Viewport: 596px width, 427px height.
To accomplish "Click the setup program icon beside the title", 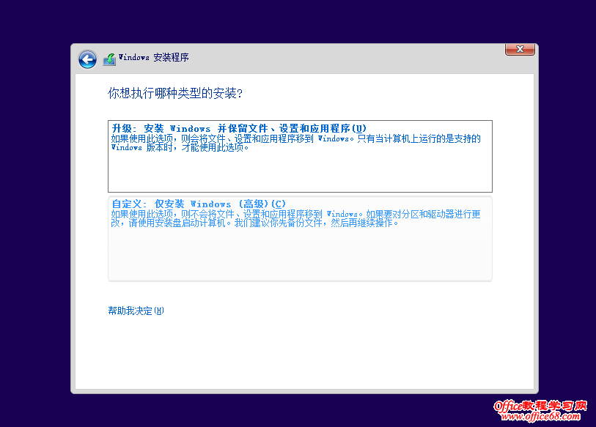I will (109, 56).
